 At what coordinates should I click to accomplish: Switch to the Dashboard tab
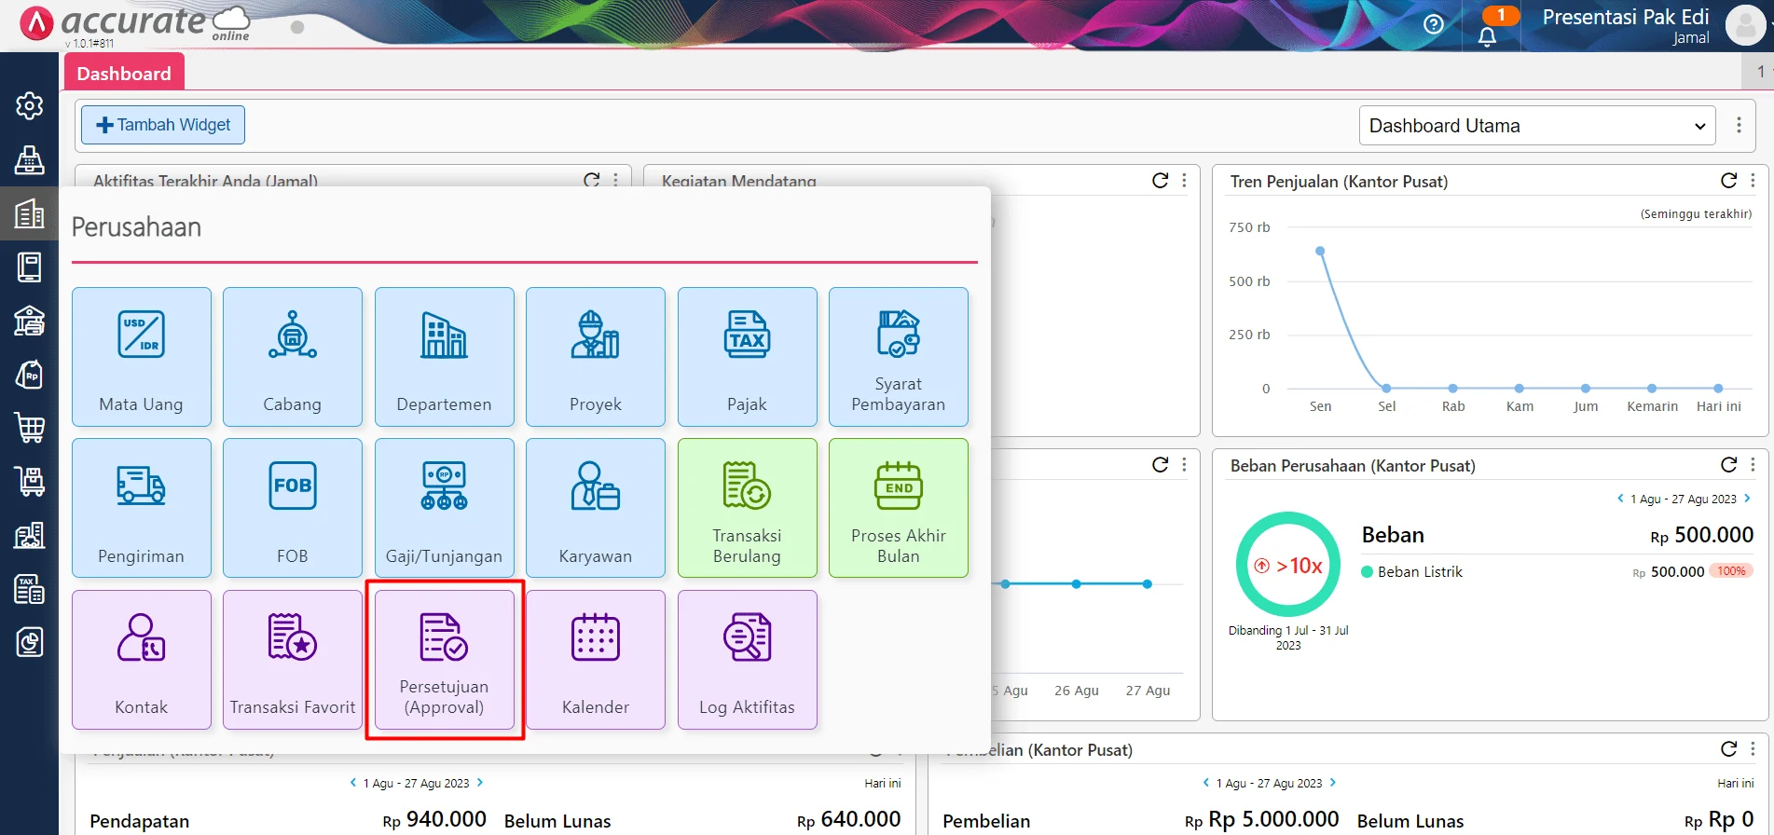(x=124, y=74)
